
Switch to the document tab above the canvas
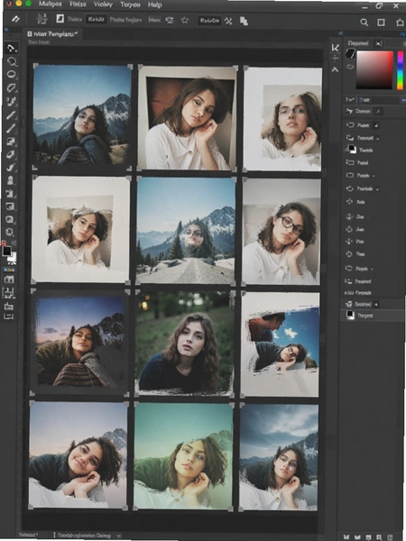pyautogui.click(x=52, y=34)
